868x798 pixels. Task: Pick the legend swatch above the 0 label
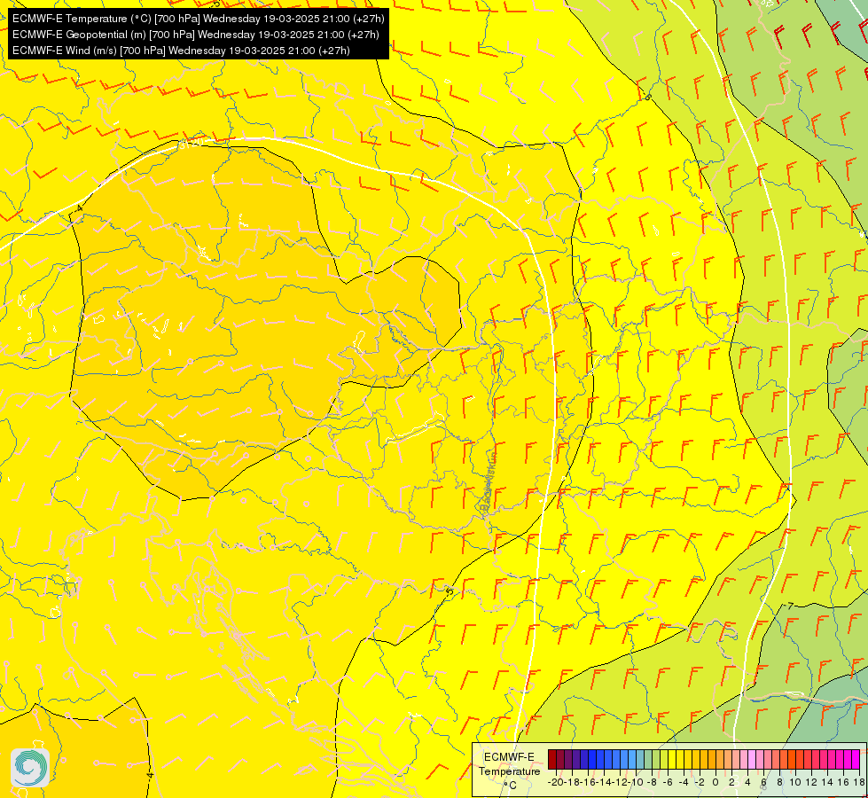point(712,759)
